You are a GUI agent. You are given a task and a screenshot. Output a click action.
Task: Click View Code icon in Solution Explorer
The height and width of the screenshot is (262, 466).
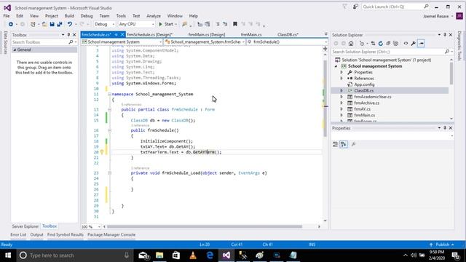(x=406, y=44)
